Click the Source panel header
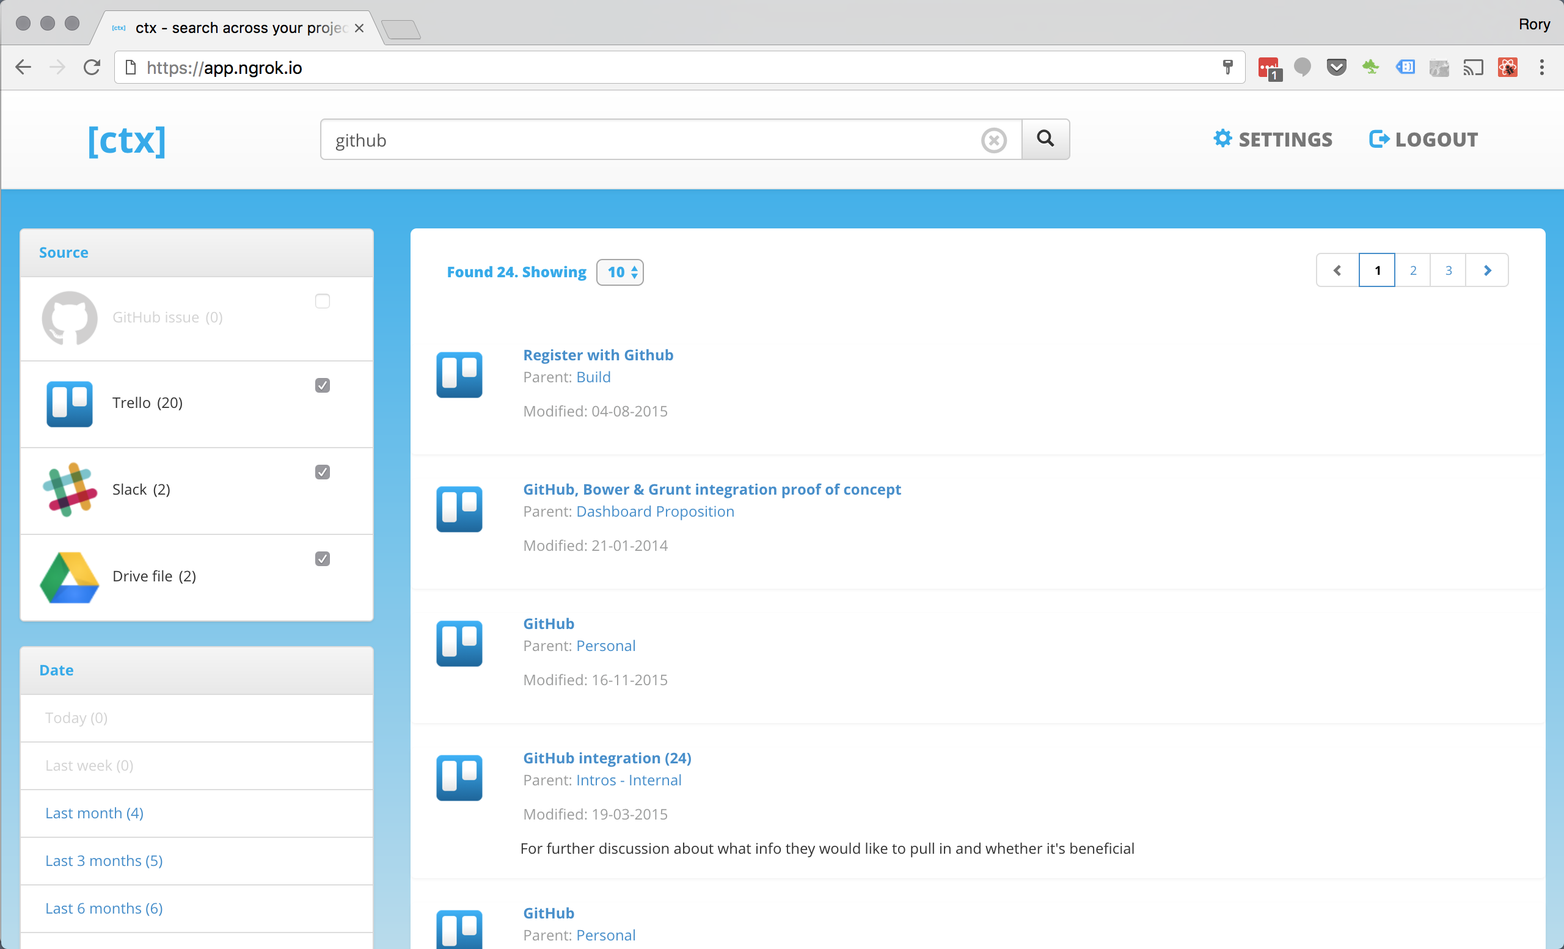Screen dimensions: 1564x949 197,252
